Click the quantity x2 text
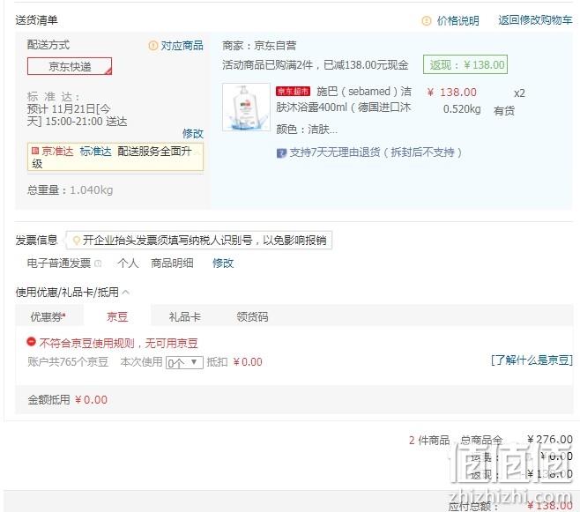This screenshot has height=512, width=580. 519,93
